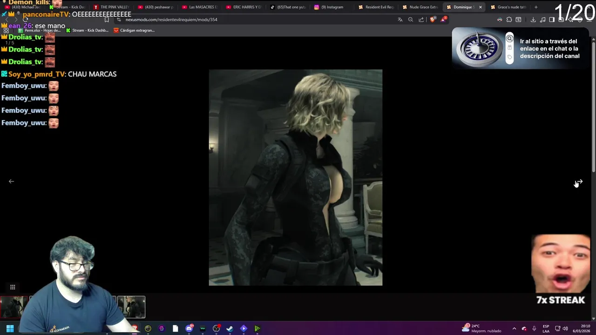Switch to the Resident Evil Req tab
Screen dimensions: 596x335
[x=376, y=7]
